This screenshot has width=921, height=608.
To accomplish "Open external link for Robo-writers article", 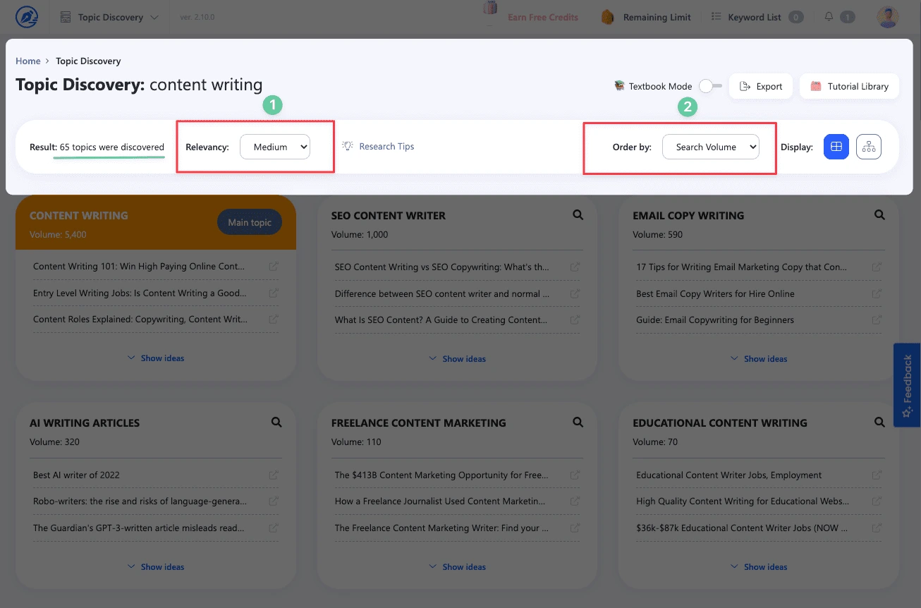I will point(274,501).
